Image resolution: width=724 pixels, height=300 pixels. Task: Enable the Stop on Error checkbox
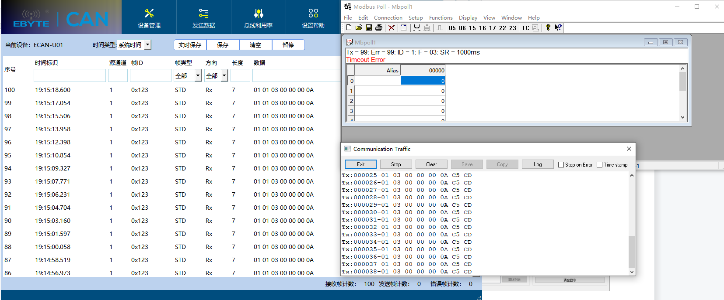(x=561, y=165)
